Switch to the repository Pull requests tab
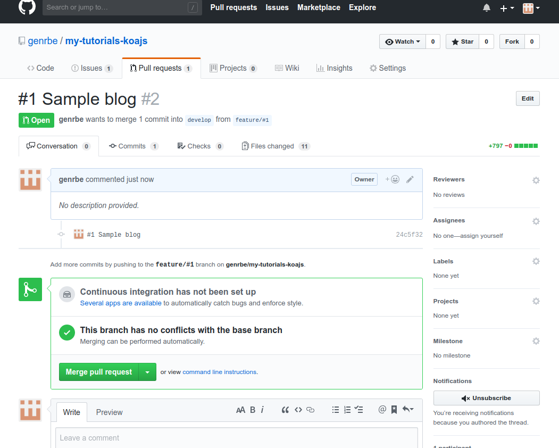The width and height of the screenshot is (559, 448). [161, 68]
